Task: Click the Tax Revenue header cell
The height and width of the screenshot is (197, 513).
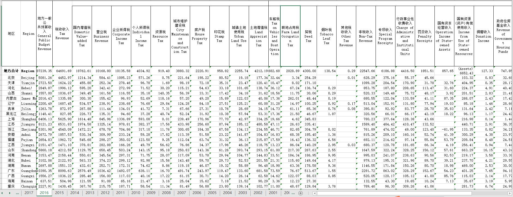Action: 62,34
